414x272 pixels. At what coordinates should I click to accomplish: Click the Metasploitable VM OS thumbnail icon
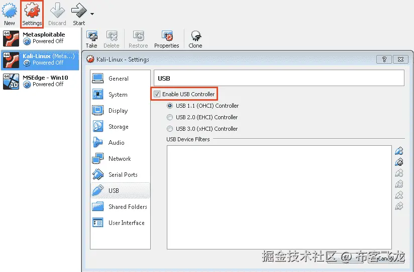click(11, 39)
